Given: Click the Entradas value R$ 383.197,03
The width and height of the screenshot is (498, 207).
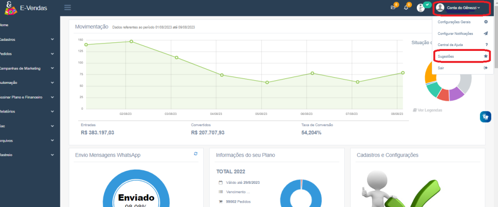Looking at the screenshot, I should pyautogui.click(x=97, y=133).
